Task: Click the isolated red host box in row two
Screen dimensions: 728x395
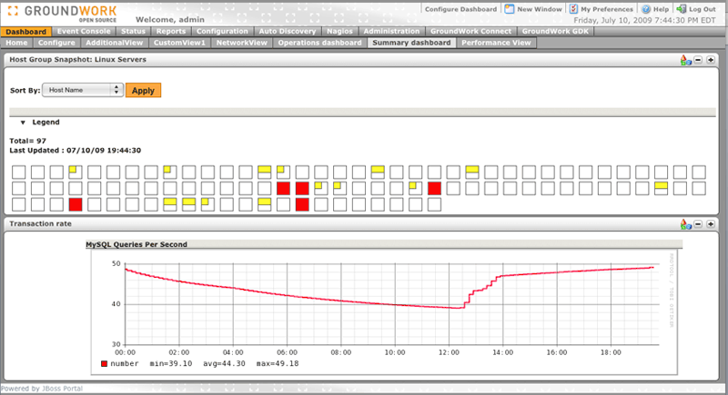Action: tap(434, 188)
